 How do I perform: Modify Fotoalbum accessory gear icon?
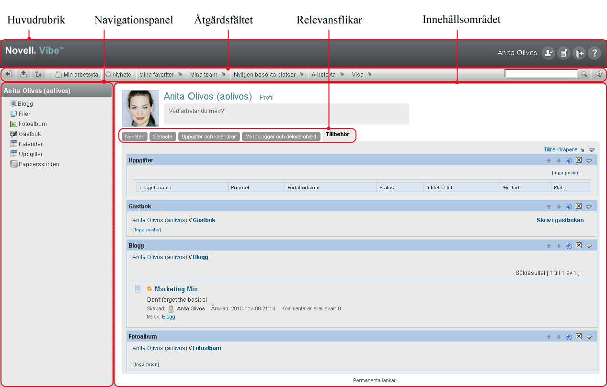(x=569, y=337)
